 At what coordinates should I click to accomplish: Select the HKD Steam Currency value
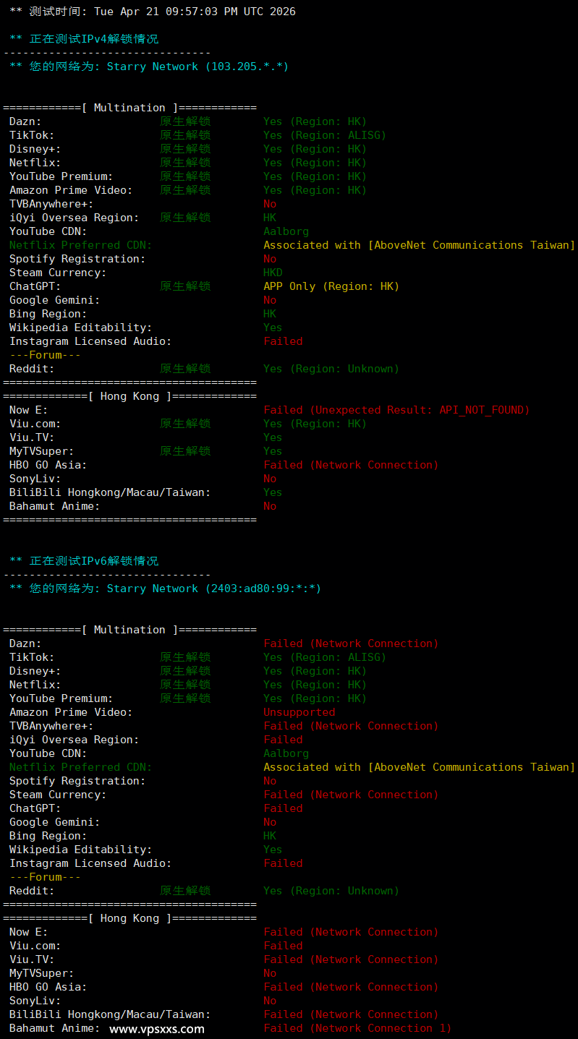click(273, 273)
